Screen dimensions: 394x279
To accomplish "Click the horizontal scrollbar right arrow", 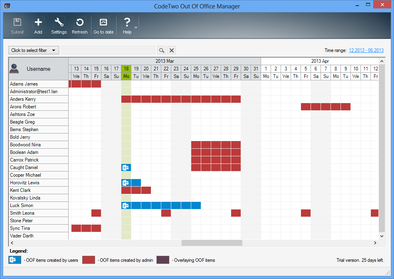I will (x=375, y=243).
